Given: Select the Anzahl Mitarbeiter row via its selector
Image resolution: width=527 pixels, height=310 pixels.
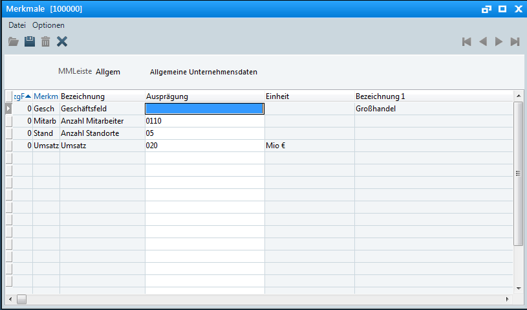Looking at the screenshot, I should [9, 121].
